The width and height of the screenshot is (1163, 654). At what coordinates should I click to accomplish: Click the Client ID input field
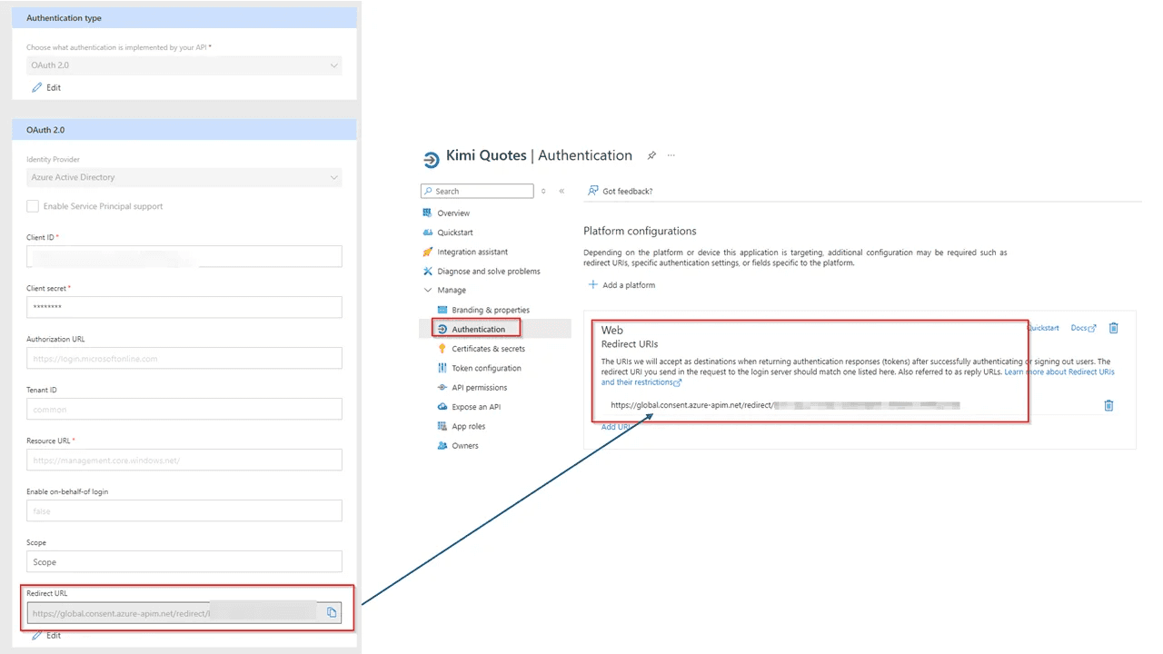[x=184, y=256]
